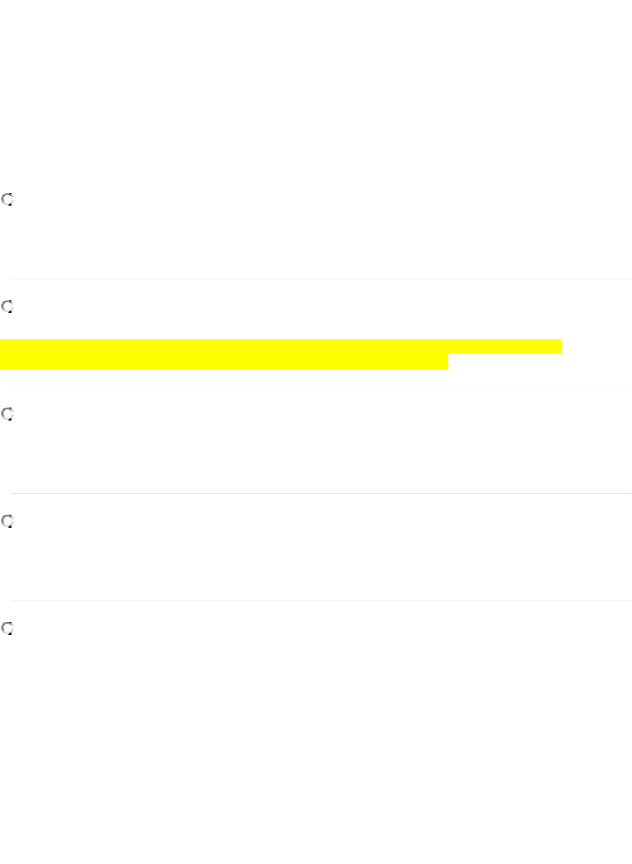
Task: Click divider line below the yellow highlight
Action: click(321, 386)
